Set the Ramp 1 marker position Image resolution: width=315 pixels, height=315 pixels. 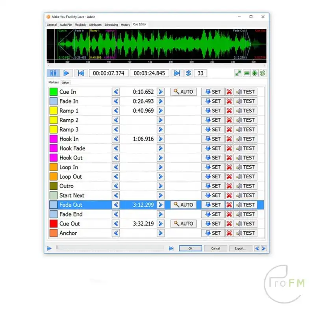coord(213,111)
